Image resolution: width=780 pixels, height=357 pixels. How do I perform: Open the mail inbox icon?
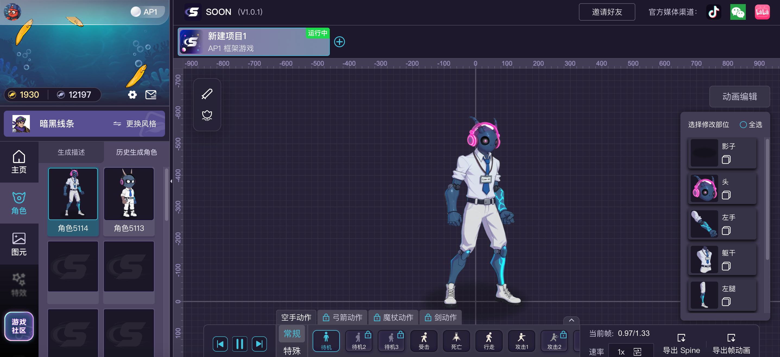coord(151,95)
